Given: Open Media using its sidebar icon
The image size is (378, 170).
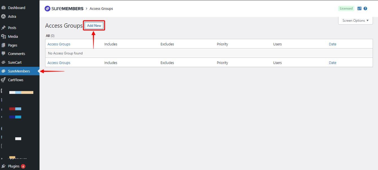Looking at the screenshot, I should click(3, 36).
